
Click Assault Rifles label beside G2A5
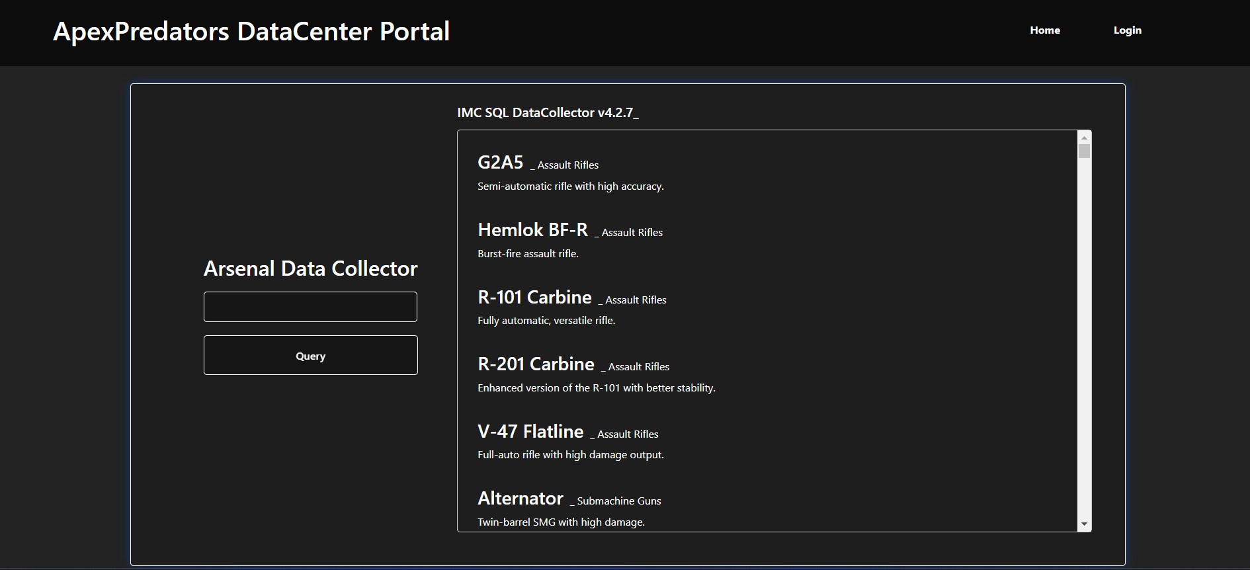point(567,165)
